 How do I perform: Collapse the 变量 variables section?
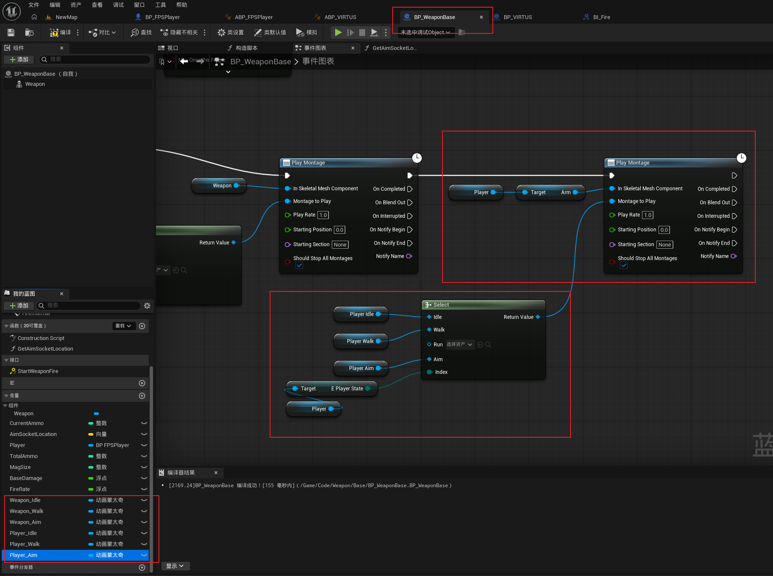tap(6, 396)
